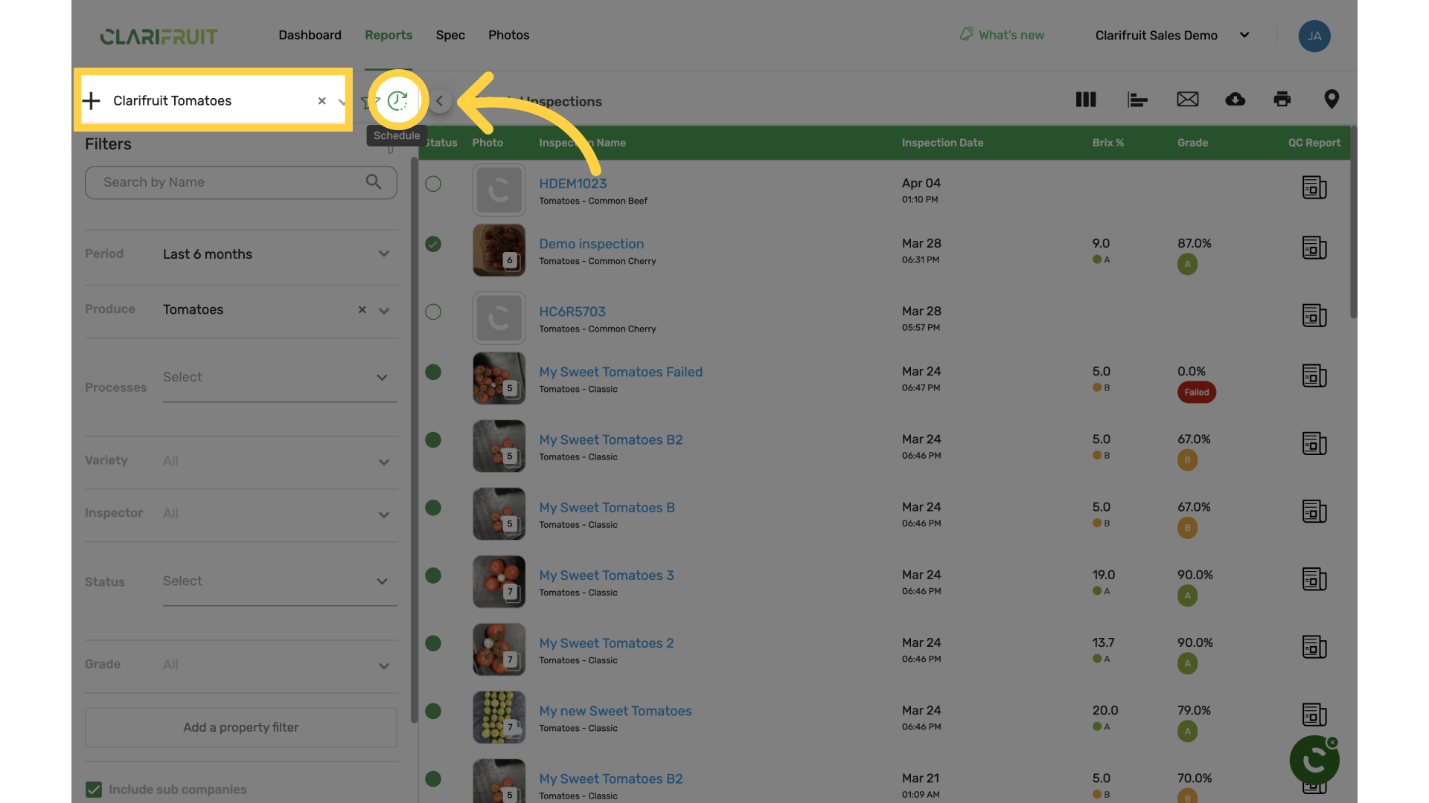Sort by Brix % column header
Screen dimensions: 1429x803
pyautogui.click(x=1107, y=143)
